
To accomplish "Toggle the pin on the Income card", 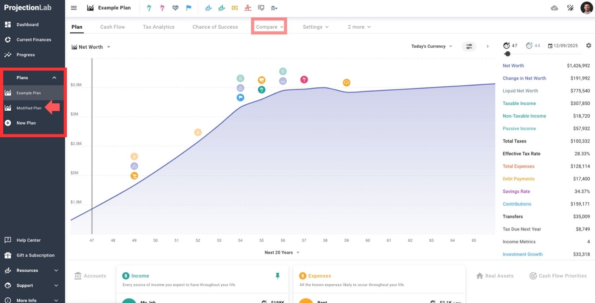I will click(278, 276).
